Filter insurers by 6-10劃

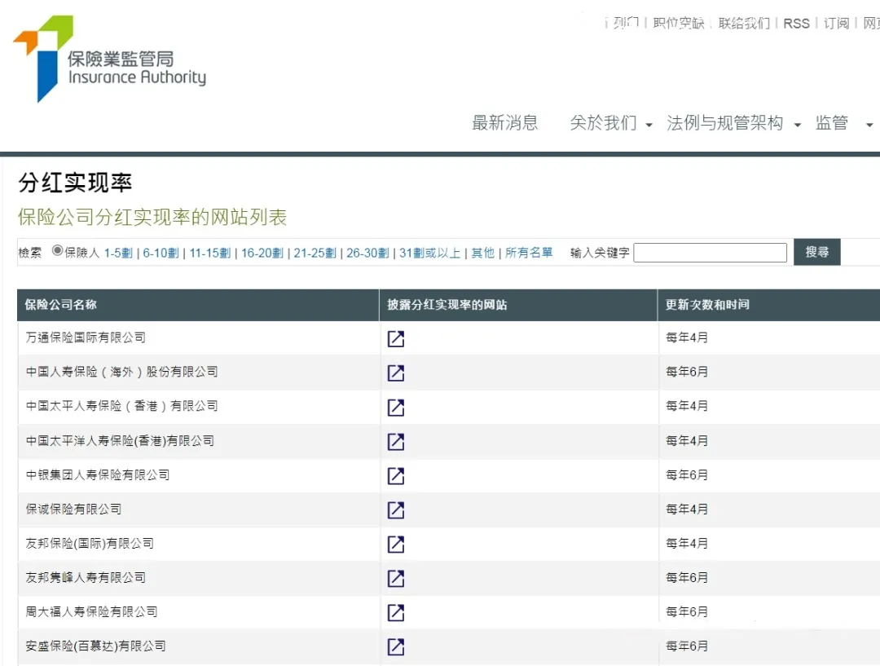coord(161,253)
